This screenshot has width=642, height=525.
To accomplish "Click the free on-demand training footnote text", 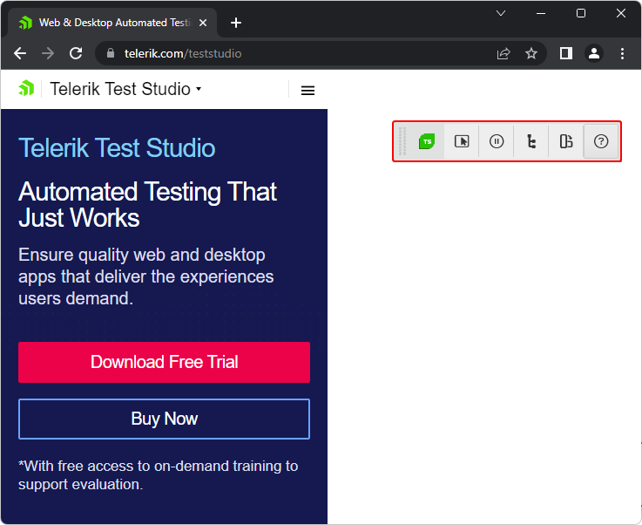I will [158, 475].
